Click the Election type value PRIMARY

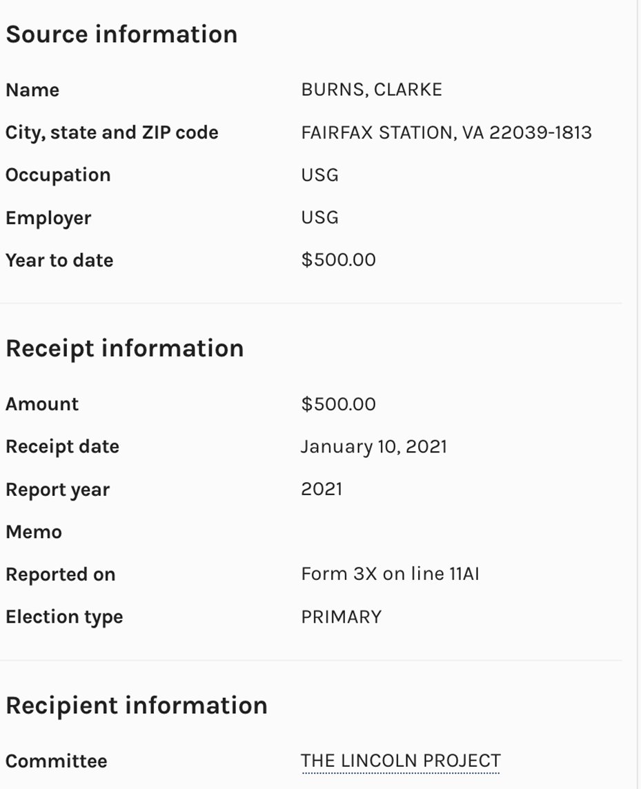coord(341,617)
